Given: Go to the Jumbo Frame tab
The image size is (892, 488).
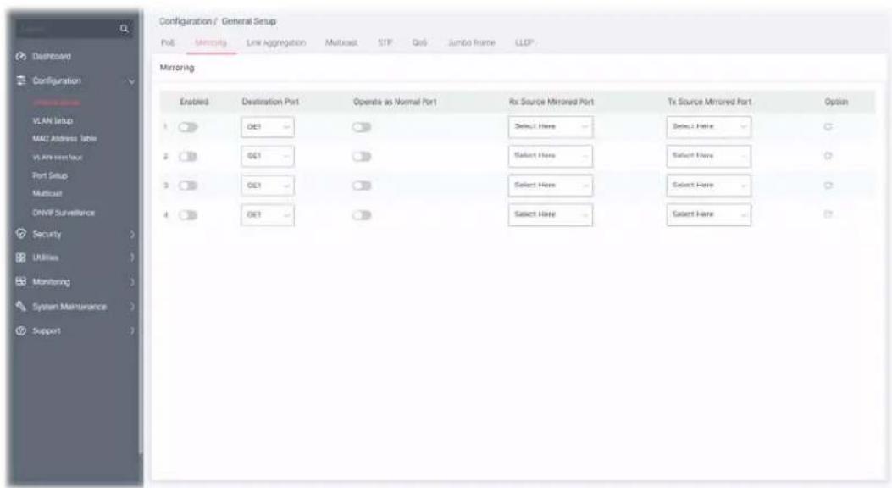Looking at the screenshot, I should (x=472, y=42).
